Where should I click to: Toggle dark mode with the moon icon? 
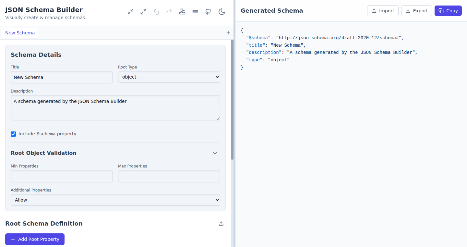tap(222, 12)
